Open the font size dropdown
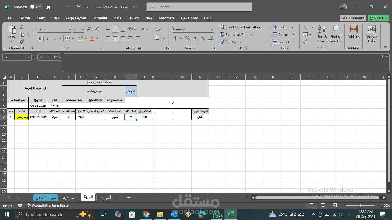This screenshot has width=392, height=220. [x=83, y=29]
